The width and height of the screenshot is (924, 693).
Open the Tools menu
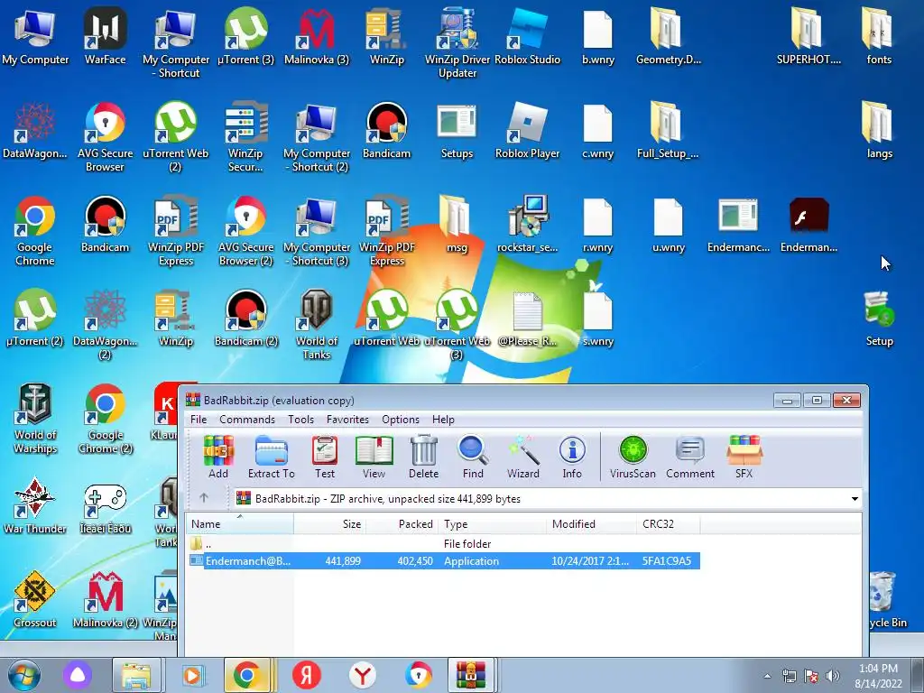point(300,420)
